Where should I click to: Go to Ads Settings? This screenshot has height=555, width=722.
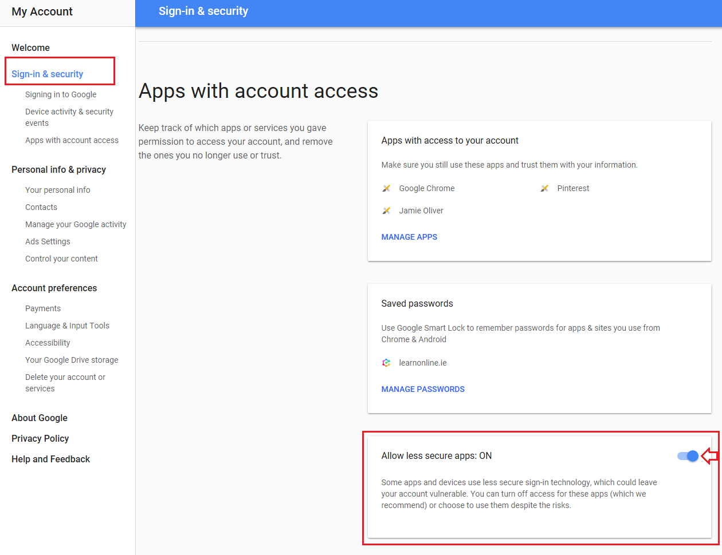(48, 241)
